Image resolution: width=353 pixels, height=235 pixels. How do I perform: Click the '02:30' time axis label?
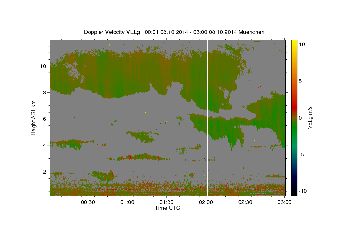click(245, 202)
